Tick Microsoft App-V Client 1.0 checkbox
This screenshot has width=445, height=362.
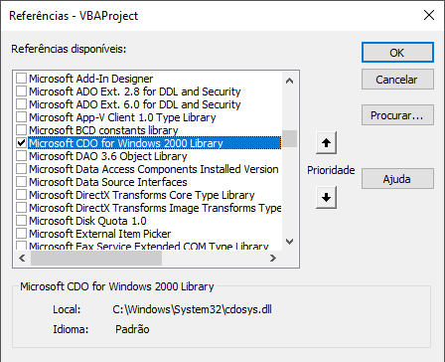(22, 117)
